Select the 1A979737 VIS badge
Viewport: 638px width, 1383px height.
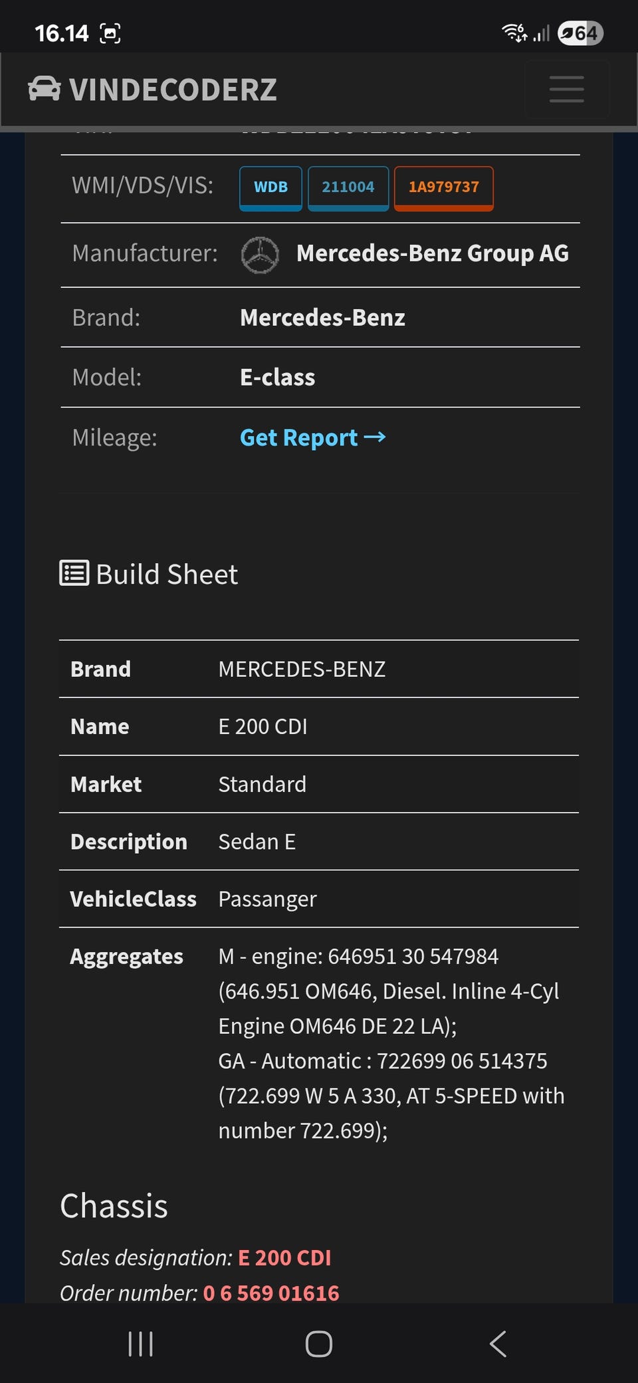pos(444,188)
